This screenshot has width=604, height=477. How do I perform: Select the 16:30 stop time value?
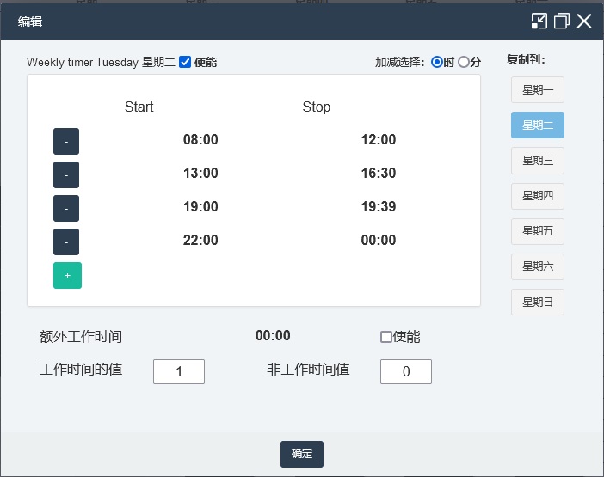[x=379, y=174]
